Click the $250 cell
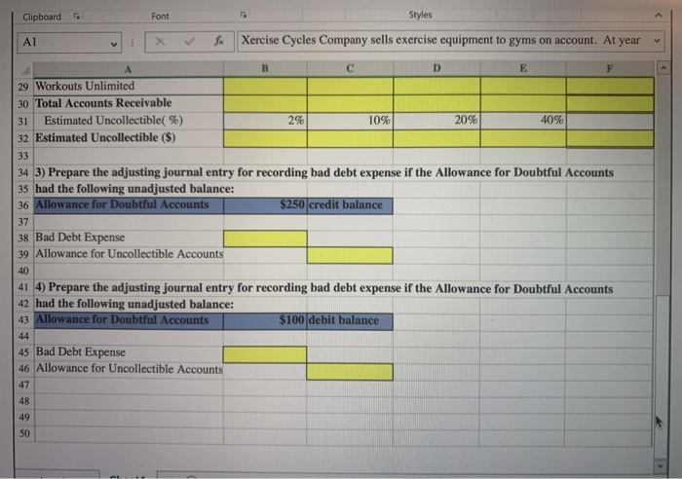The image size is (682, 479). (265, 205)
